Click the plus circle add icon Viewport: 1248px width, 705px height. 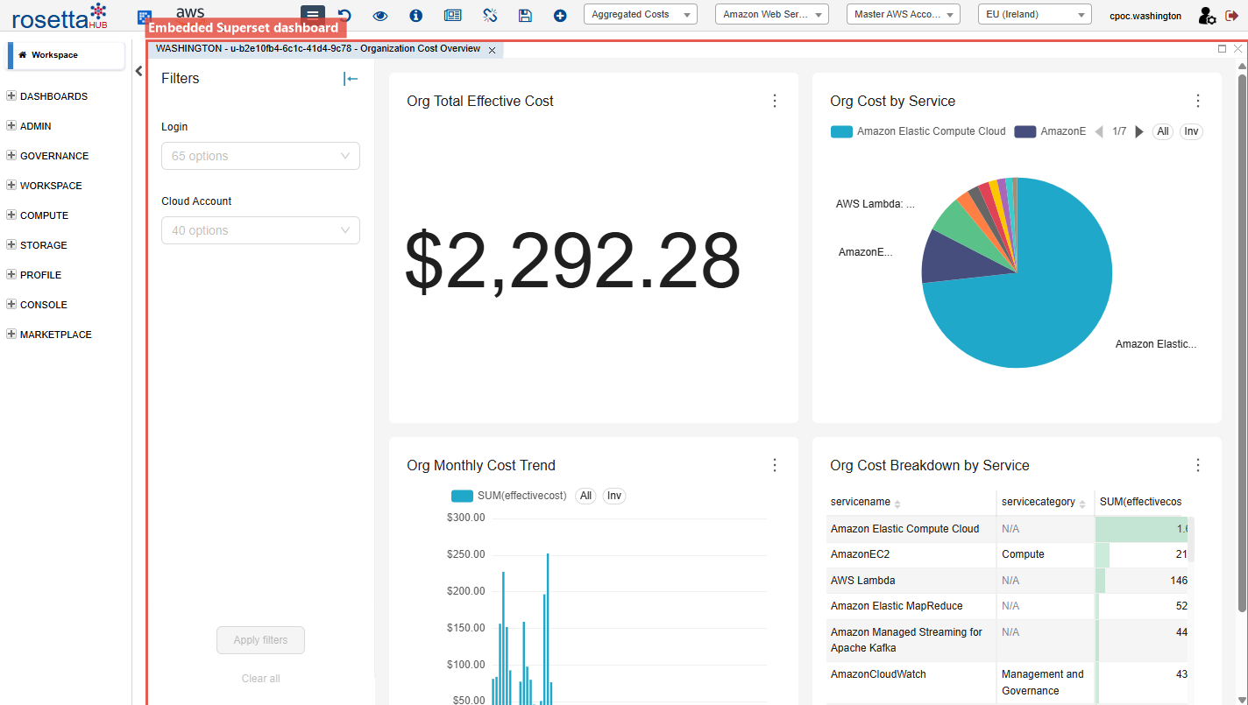560,15
